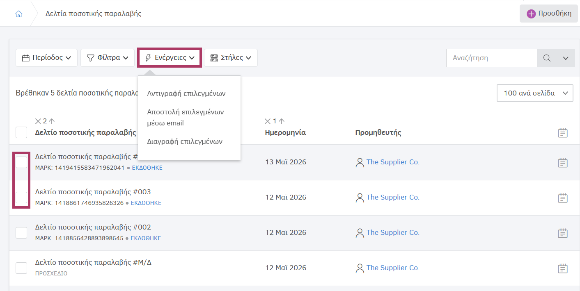
Task: Choose Αντιγραφή επιλεγμένων from menu
Action: tap(186, 93)
